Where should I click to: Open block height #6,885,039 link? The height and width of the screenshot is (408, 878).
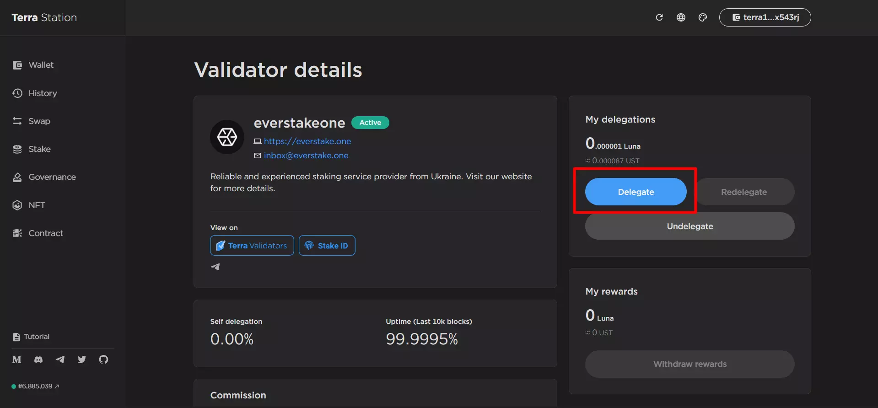coord(36,387)
